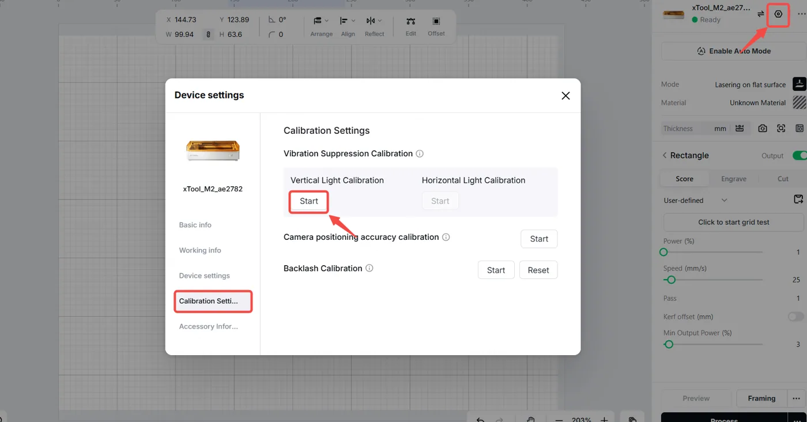807x422 pixels.
Task: Click the Edit nodes icon
Action: tap(410, 21)
